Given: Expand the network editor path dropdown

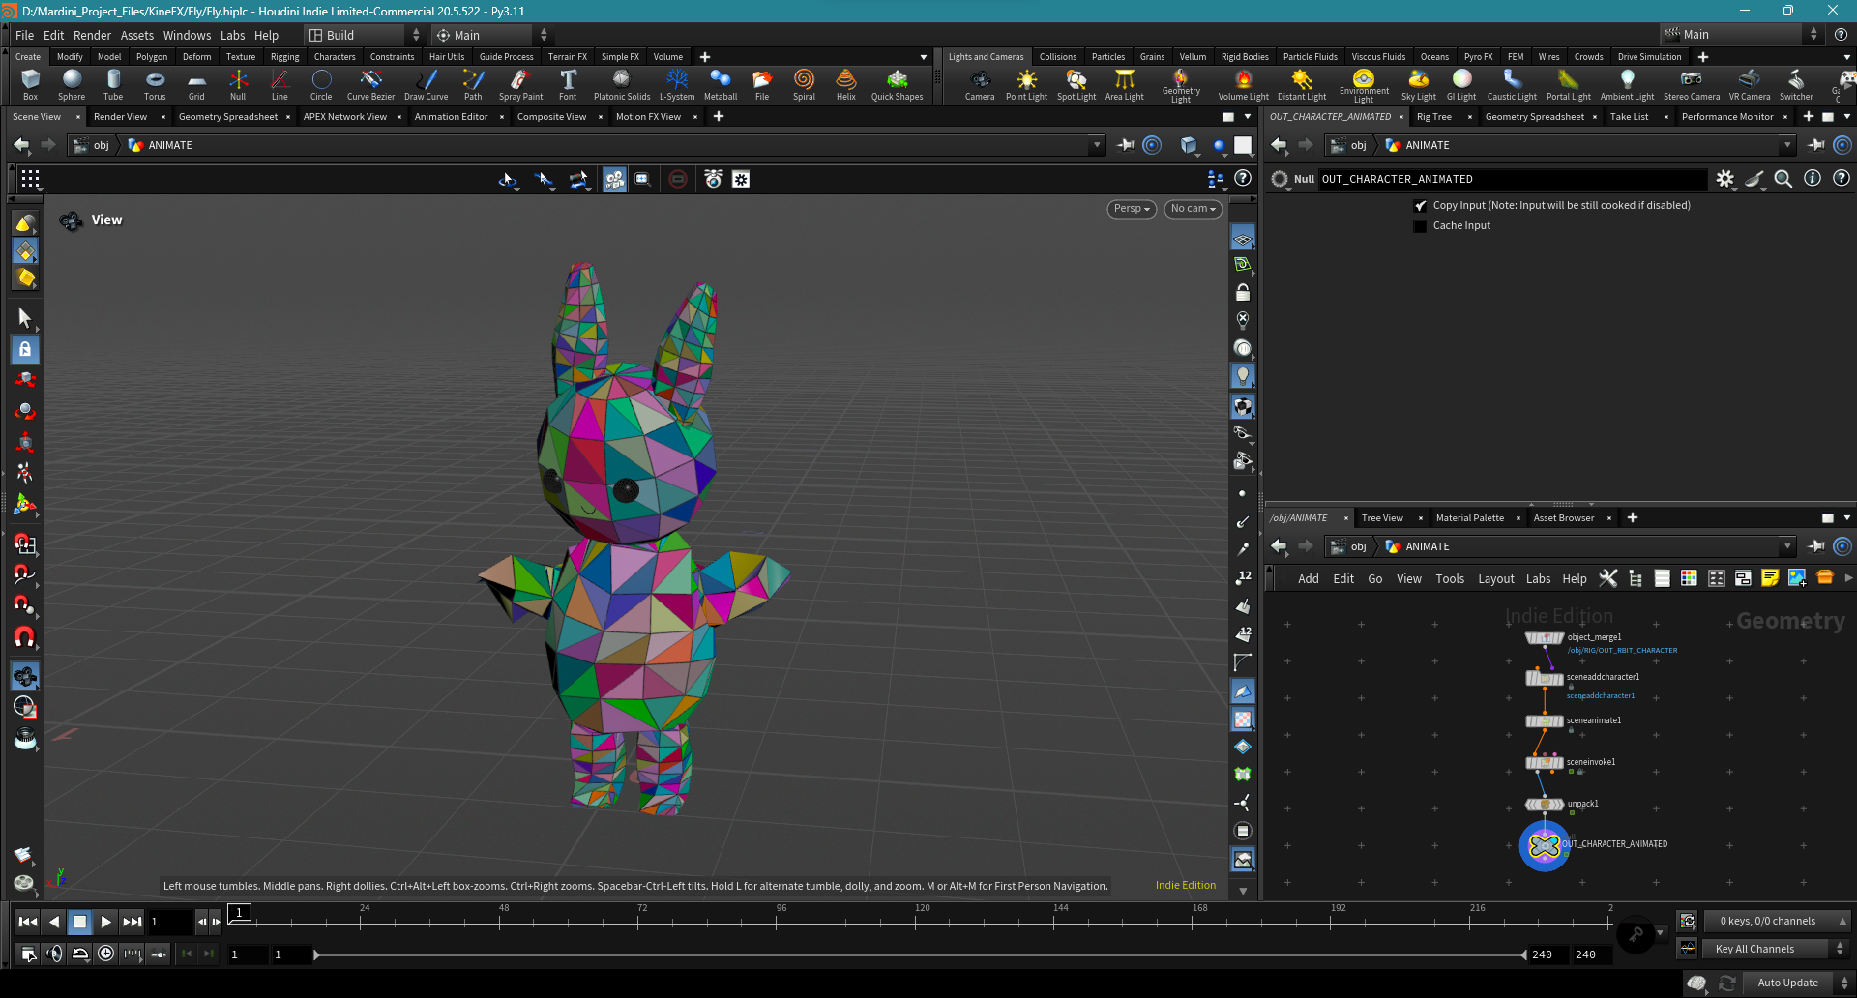Looking at the screenshot, I should [x=1786, y=546].
